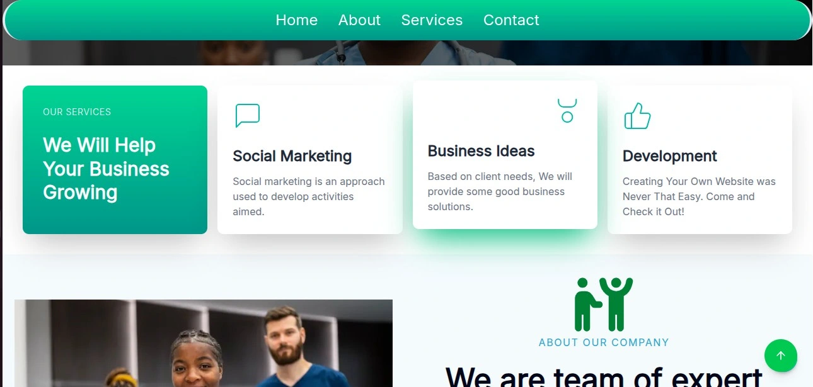Click the green people icon above About Our Company
The width and height of the screenshot is (813, 387).
603,305
